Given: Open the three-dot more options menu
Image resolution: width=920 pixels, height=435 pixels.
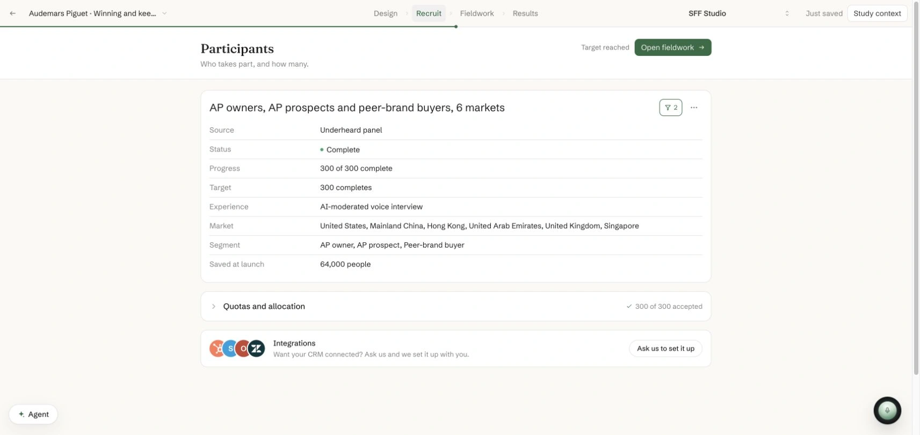Looking at the screenshot, I should (694, 107).
